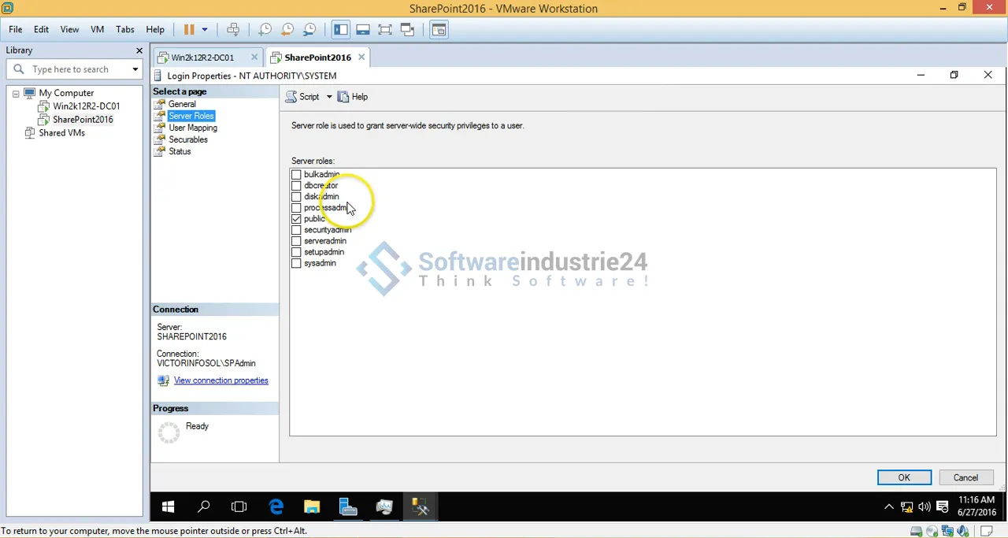Launch Microsoft Edge from the guest taskbar
The width and height of the screenshot is (1008, 538).
[x=276, y=507]
